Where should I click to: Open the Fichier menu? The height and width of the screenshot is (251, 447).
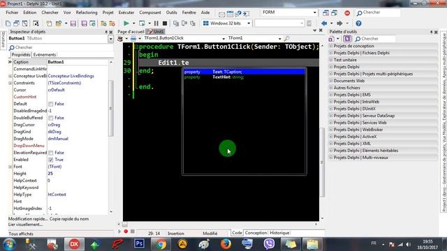[12, 13]
